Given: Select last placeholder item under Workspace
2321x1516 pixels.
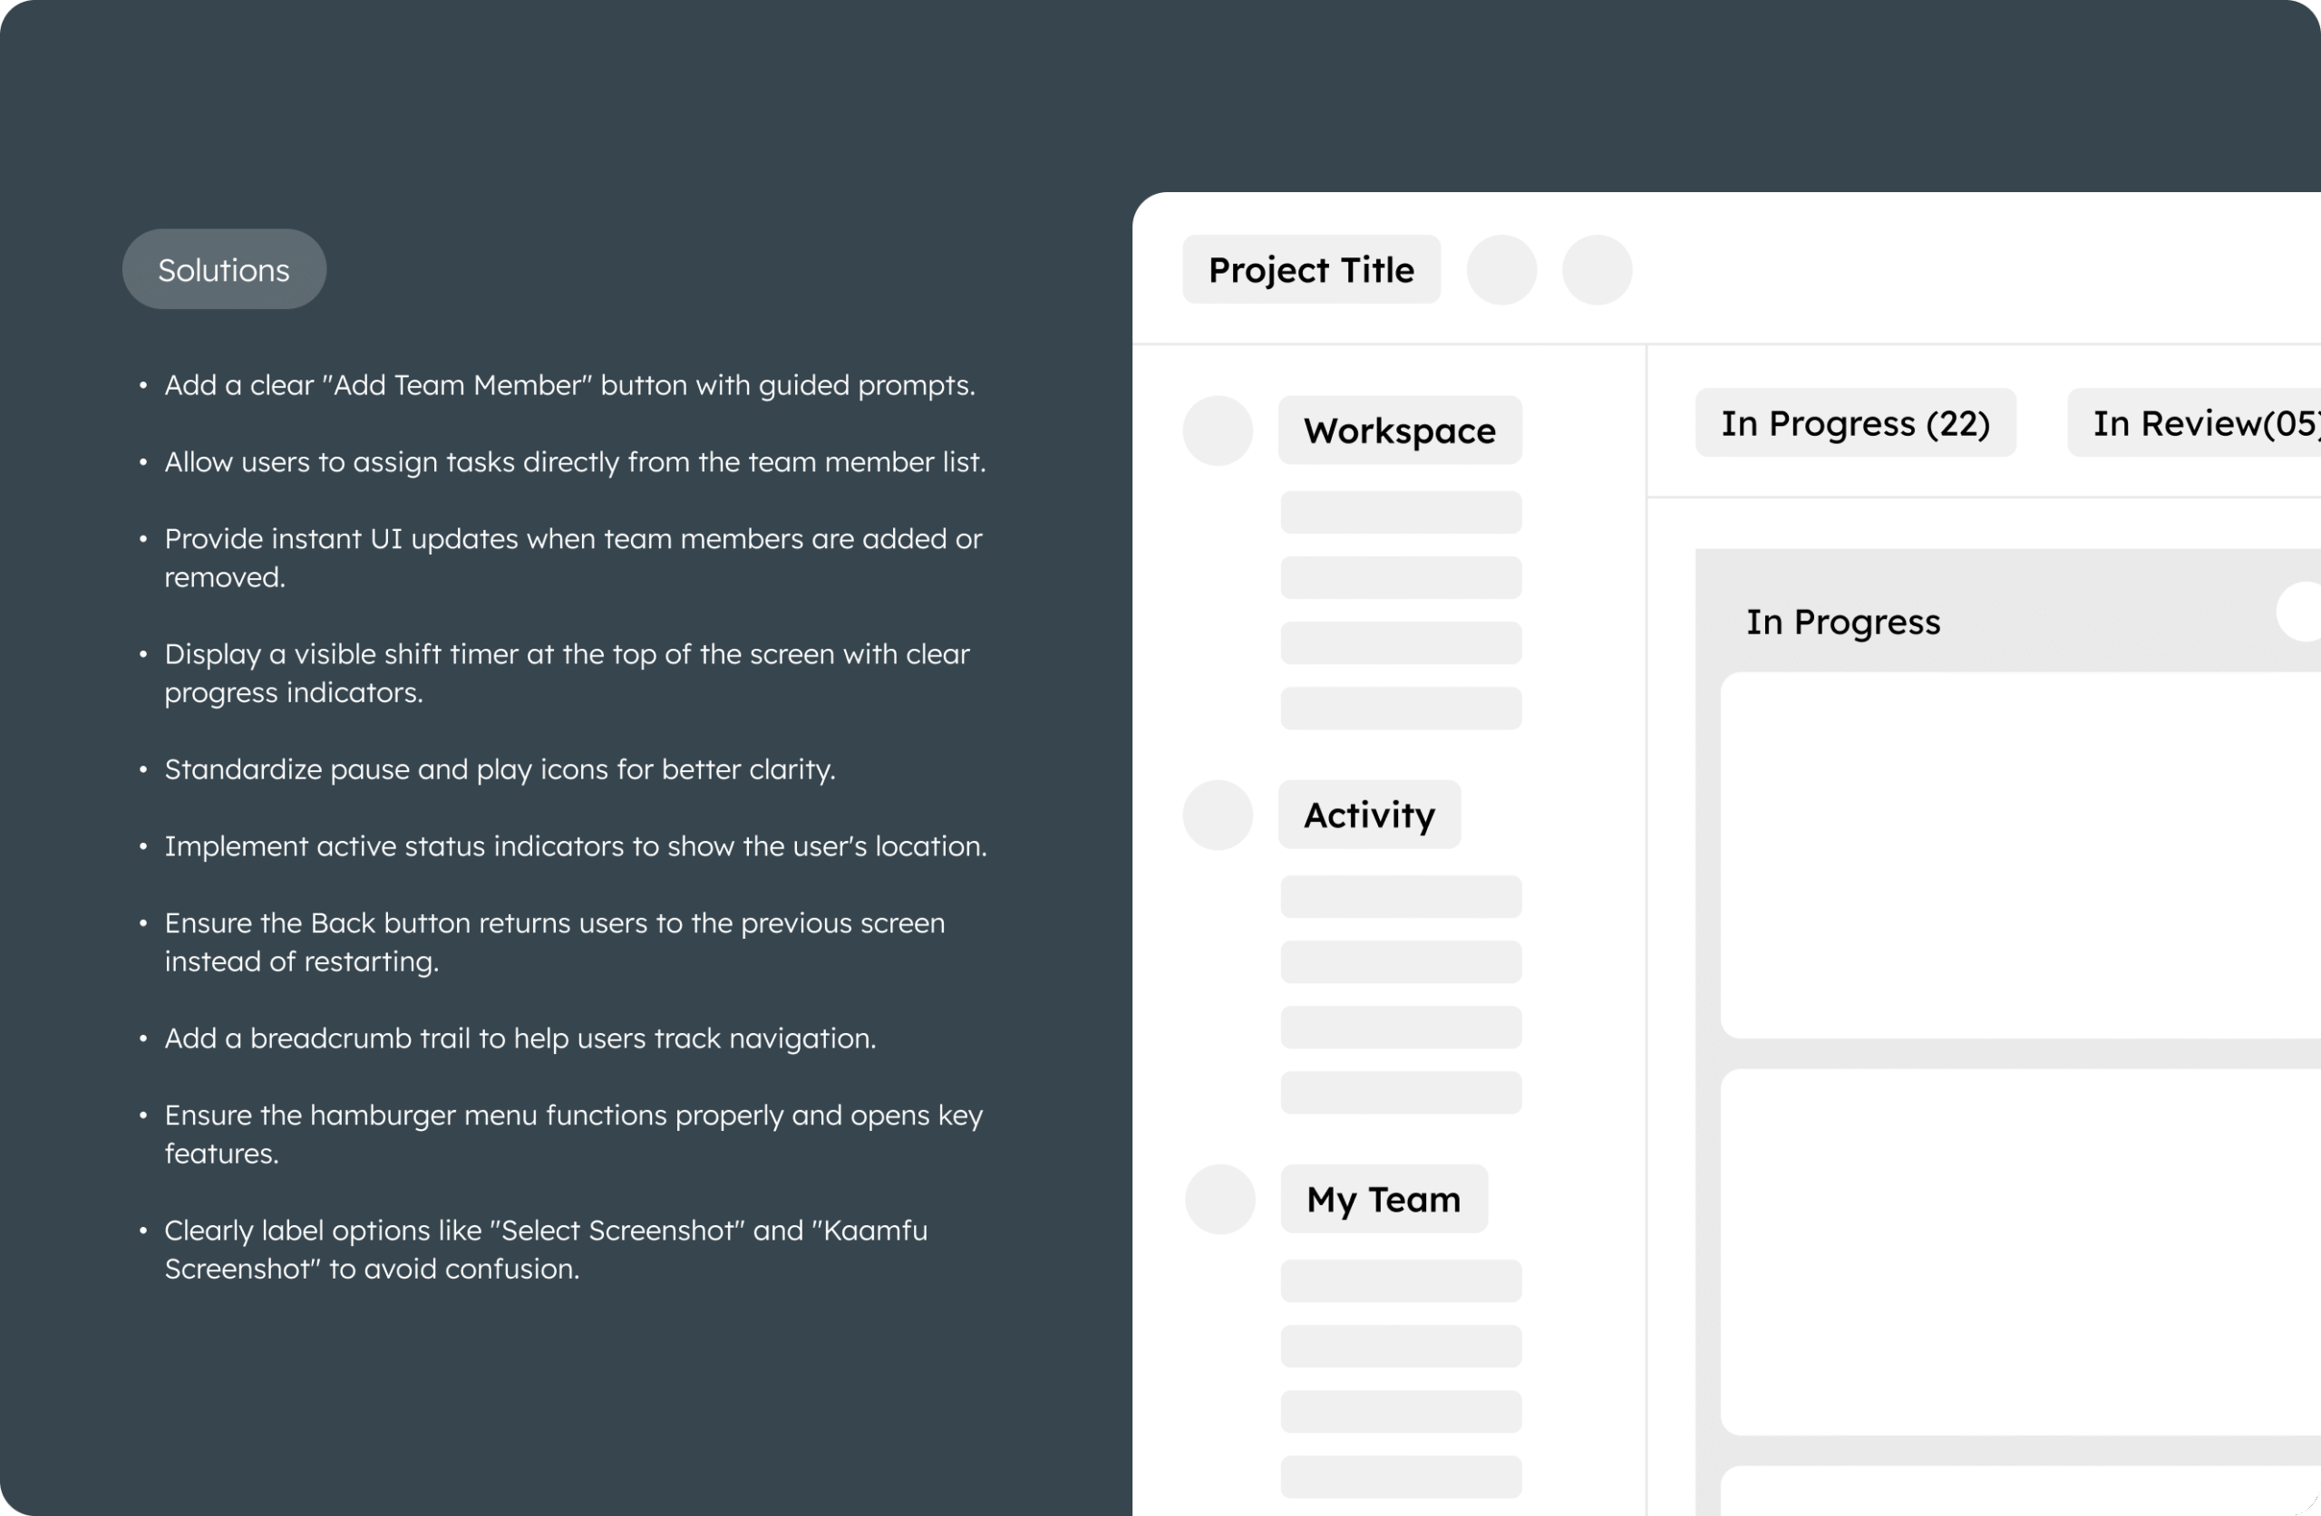Looking at the screenshot, I should 1401,709.
